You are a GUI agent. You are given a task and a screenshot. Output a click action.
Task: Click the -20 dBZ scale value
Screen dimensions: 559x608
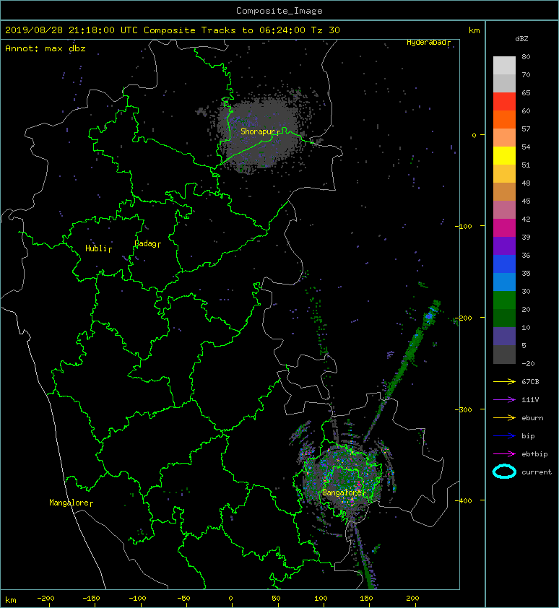tap(528, 363)
